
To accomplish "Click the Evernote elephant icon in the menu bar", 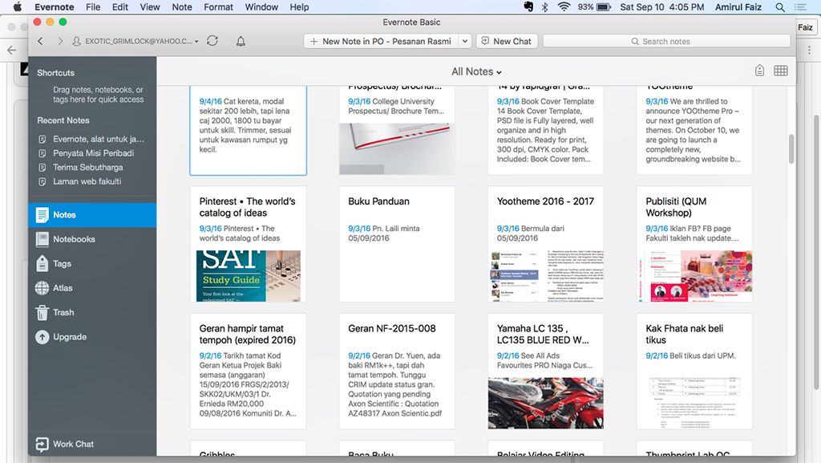I will (x=529, y=6).
